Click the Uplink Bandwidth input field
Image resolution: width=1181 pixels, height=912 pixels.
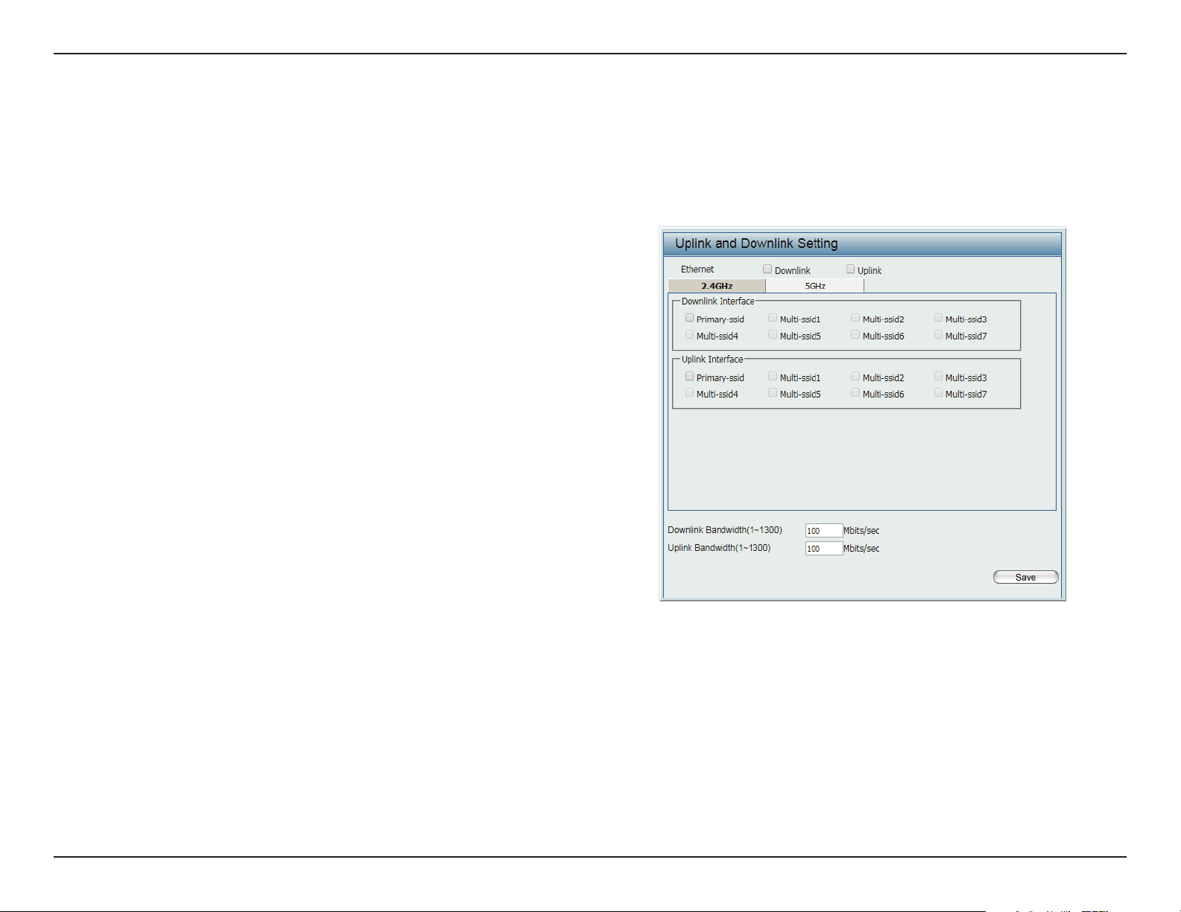(x=824, y=549)
